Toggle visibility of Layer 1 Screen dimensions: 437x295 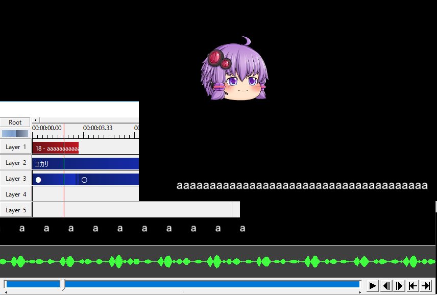pyautogui.click(x=15, y=147)
